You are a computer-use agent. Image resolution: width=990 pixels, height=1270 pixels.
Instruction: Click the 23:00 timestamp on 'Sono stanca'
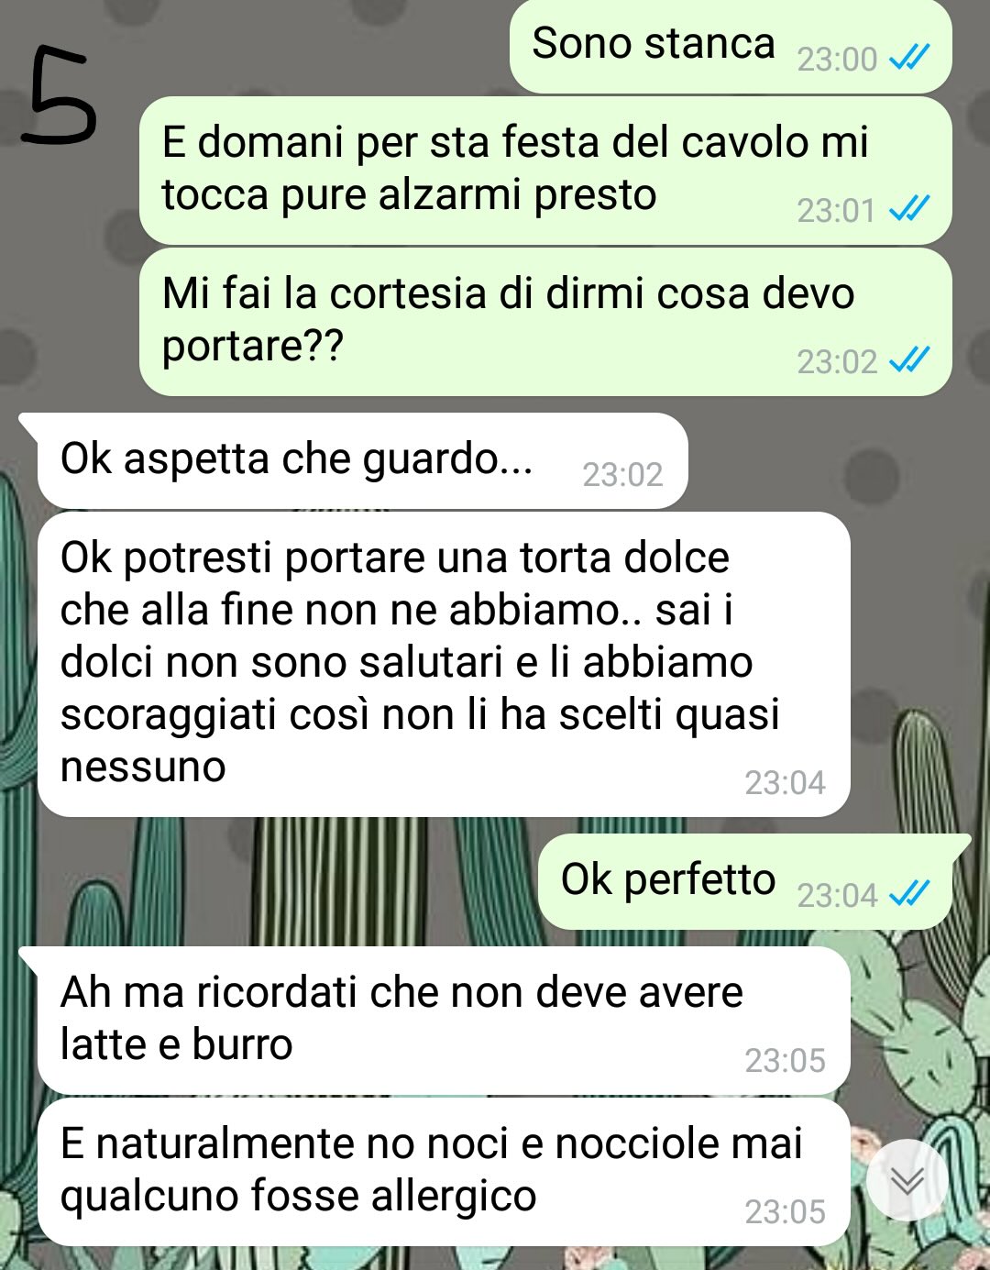(x=837, y=59)
